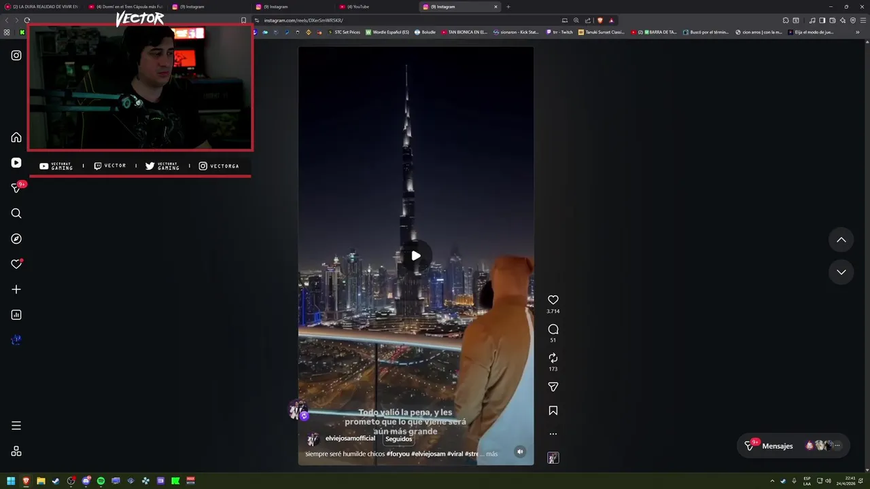
Task: Zoom page via magnifier in address bar
Action: pyautogui.click(x=576, y=20)
